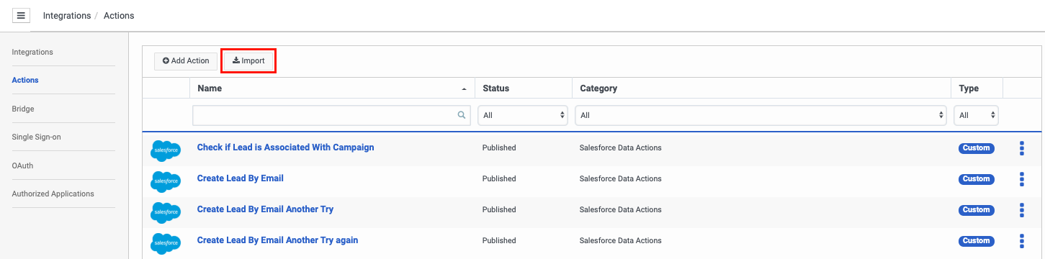Open more options for Create Lead By Email Another Try again
This screenshot has height=259, width=1045.
[x=1021, y=241]
